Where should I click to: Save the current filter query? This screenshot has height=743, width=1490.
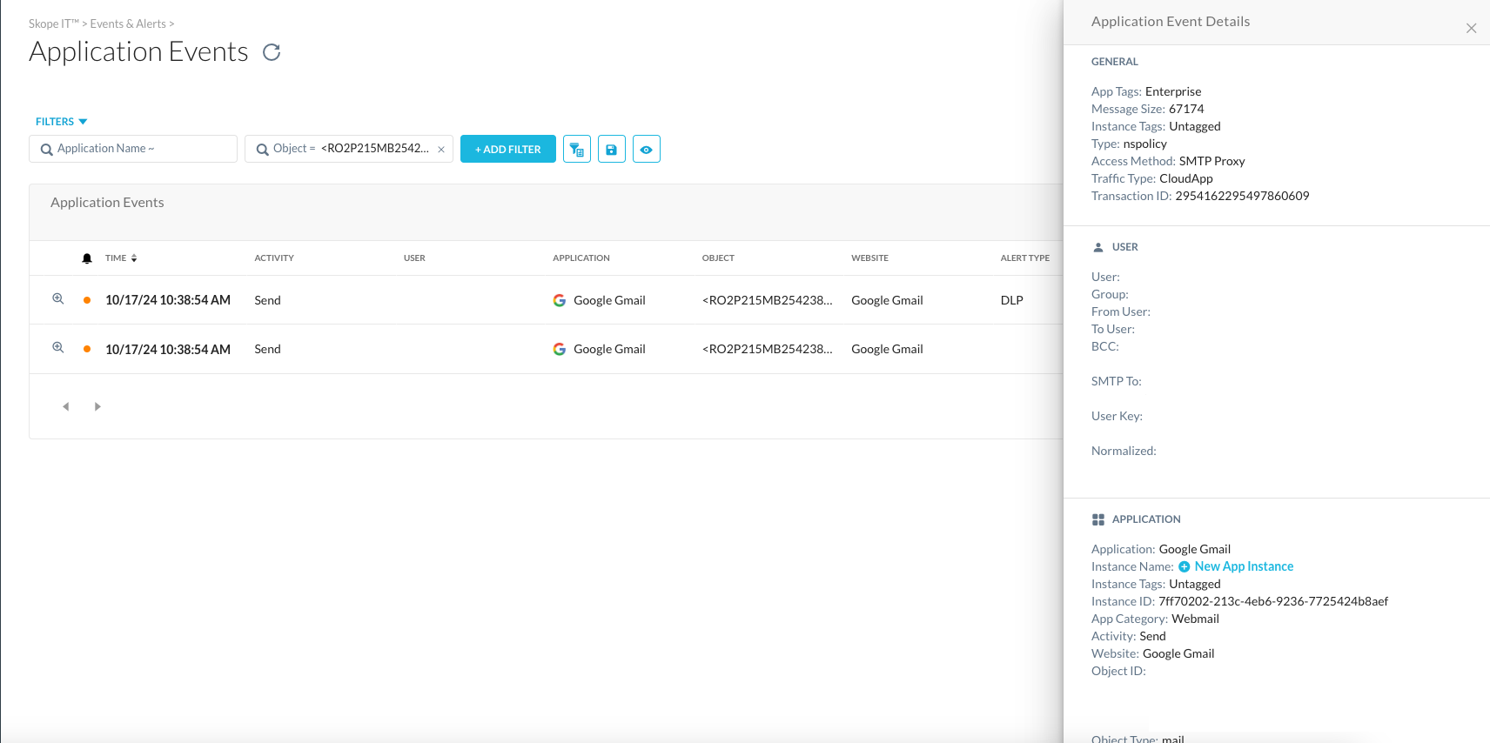612,149
